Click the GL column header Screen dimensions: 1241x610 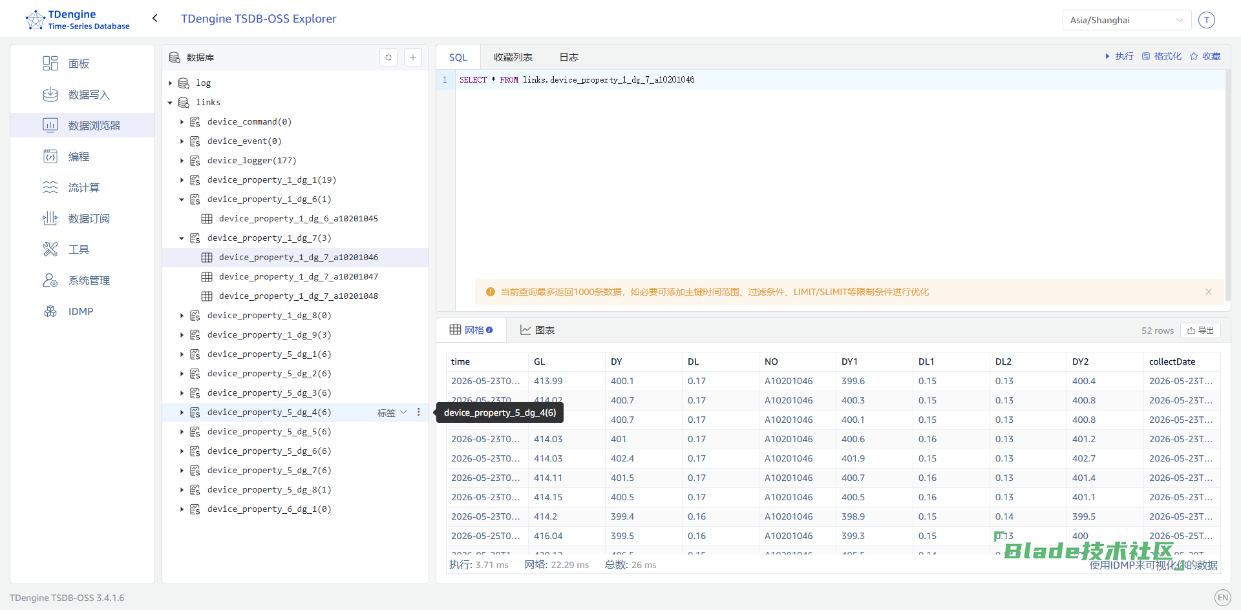tap(540, 361)
